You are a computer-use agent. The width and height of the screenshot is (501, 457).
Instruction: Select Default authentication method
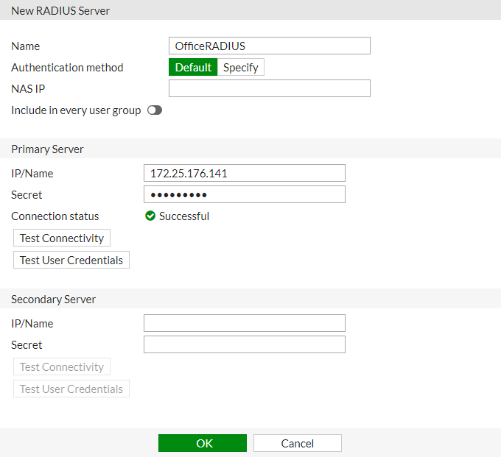(193, 68)
